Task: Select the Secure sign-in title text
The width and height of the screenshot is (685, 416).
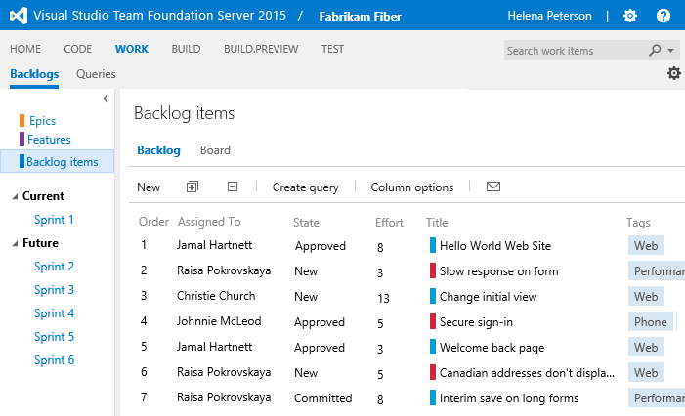Action: click(x=476, y=322)
